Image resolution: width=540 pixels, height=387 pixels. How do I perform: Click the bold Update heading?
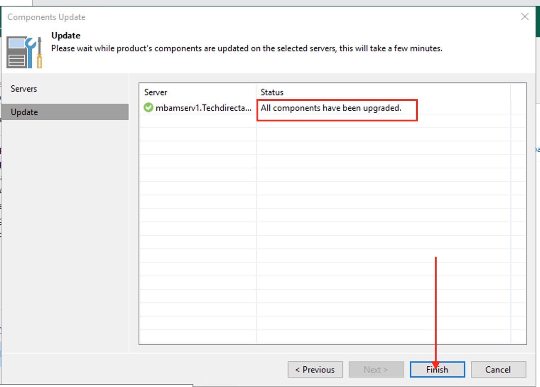(66, 36)
